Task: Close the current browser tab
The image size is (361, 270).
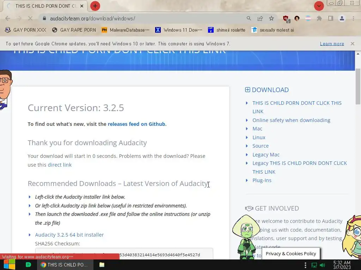Action: tap(82, 6)
